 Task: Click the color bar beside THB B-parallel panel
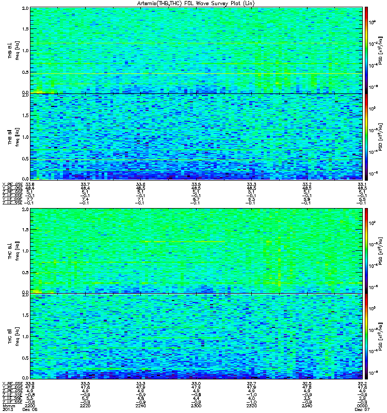(366, 137)
